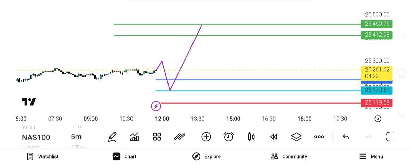Go to the Explore tab
The image size is (411, 165).
[x=207, y=156]
